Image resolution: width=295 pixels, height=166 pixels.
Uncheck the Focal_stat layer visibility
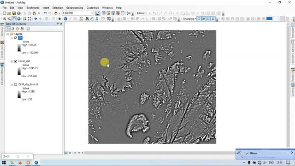click(16, 61)
